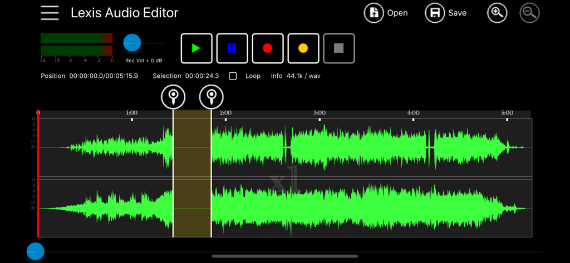Click the right selection pin marker

[x=212, y=97]
